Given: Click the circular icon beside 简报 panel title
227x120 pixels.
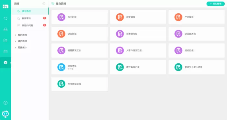Looking at the screenshot, I should [x=44, y=4].
